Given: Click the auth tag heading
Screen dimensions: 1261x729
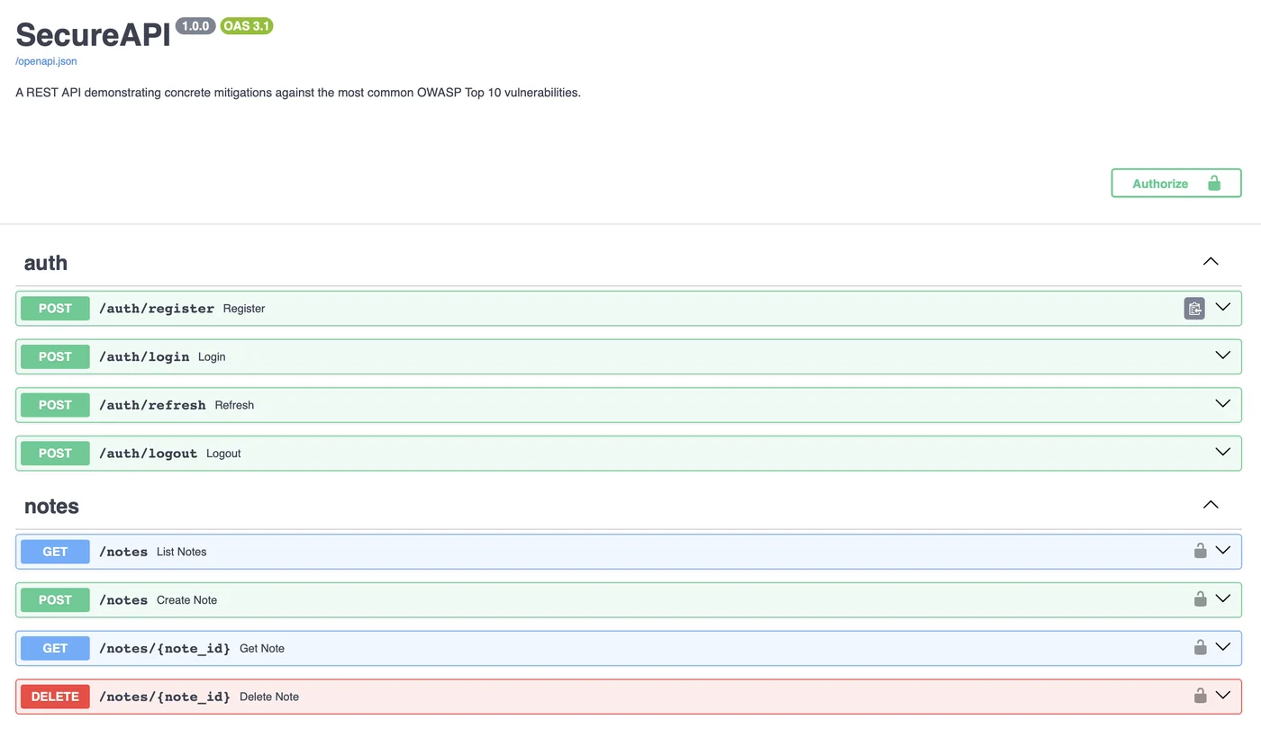Looking at the screenshot, I should [x=46, y=263].
